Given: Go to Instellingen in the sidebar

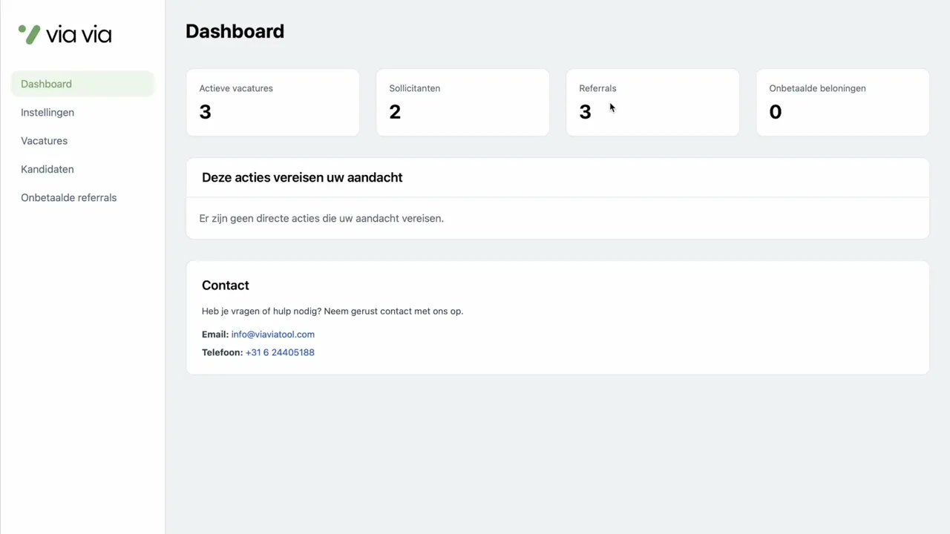Looking at the screenshot, I should (x=47, y=113).
